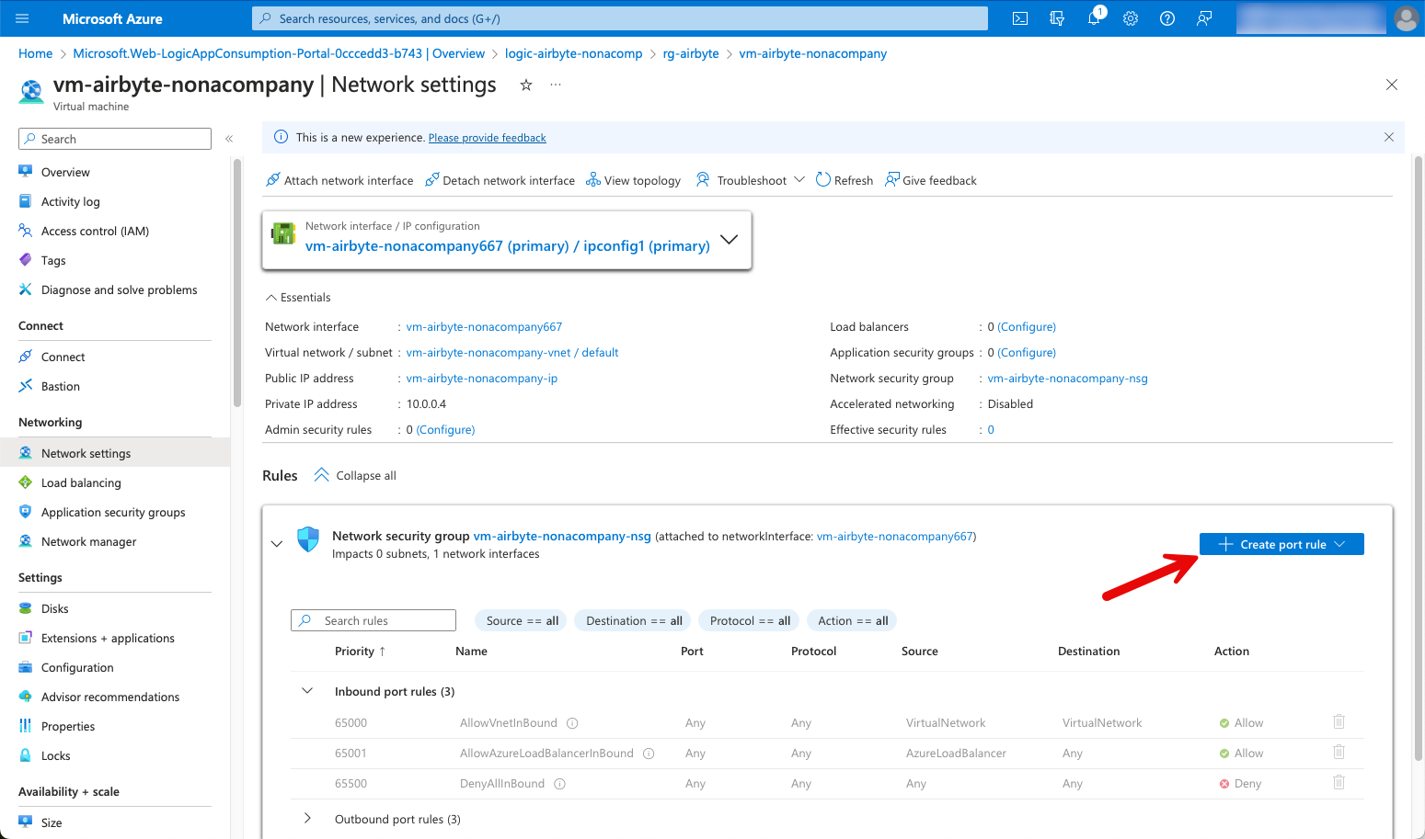
Task: Delete the DenyAllInBound rule trash icon
Action: 1339,783
